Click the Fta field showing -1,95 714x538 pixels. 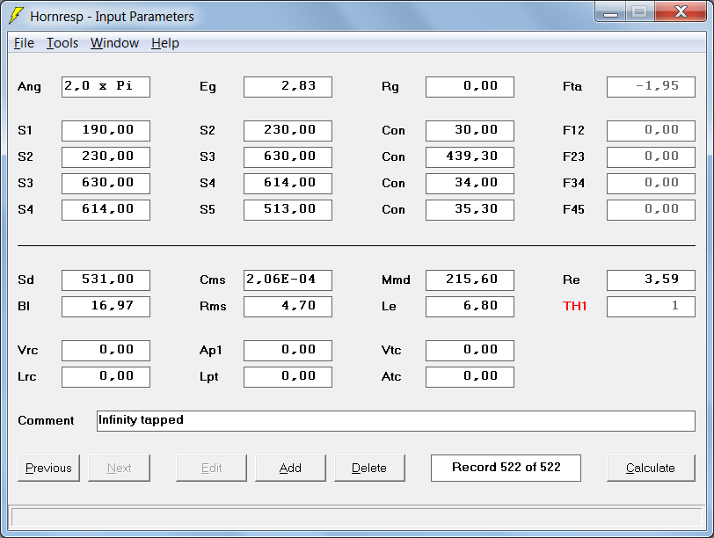(652, 87)
